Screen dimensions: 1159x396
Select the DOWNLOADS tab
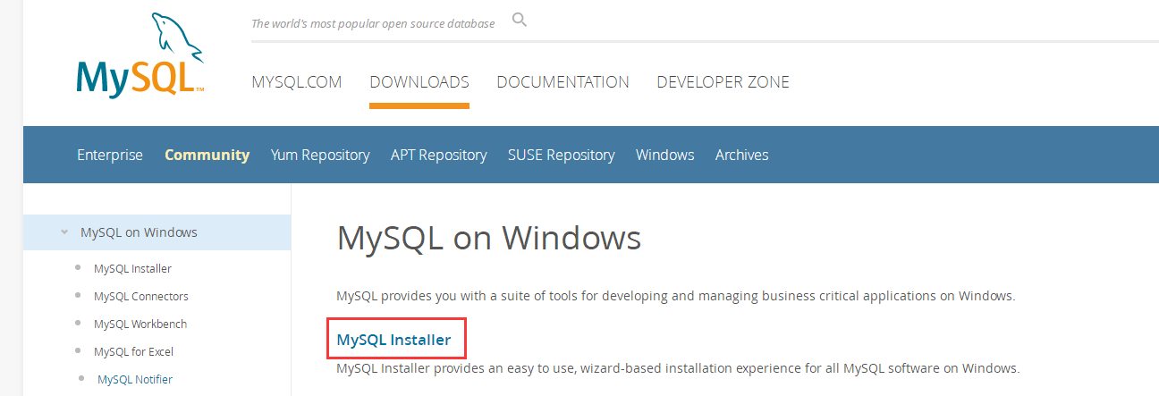coord(419,82)
